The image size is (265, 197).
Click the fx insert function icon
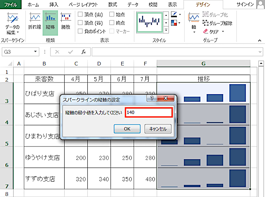tap(83, 52)
